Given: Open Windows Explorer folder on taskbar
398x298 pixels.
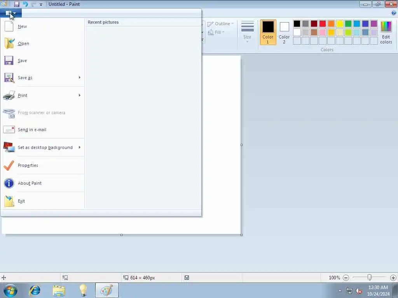Looking at the screenshot, I should [x=59, y=290].
